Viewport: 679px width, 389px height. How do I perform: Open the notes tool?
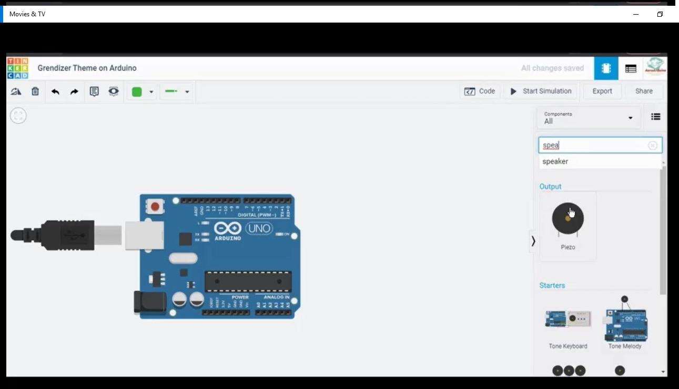coord(94,91)
